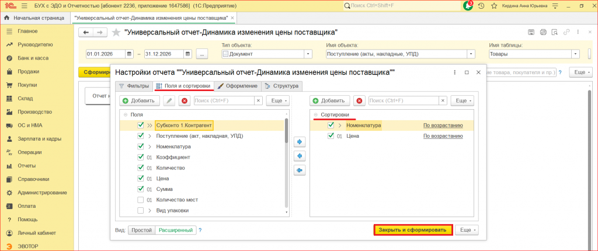The height and width of the screenshot is (251, 598).
Task: Open calendar picker for start date 01.01.2026
Action: [130, 54]
